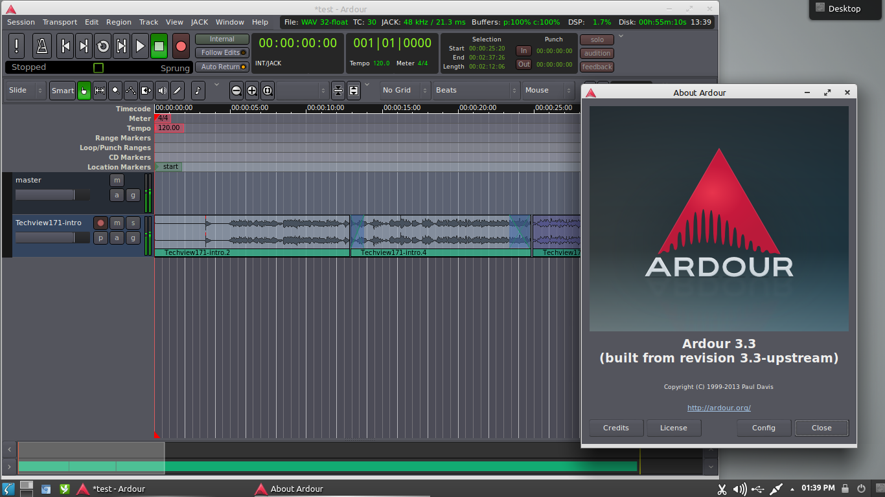The height and width of the screenshot is (497, 885).
Task: Start playback with the play button
Action: click(141, 46)
